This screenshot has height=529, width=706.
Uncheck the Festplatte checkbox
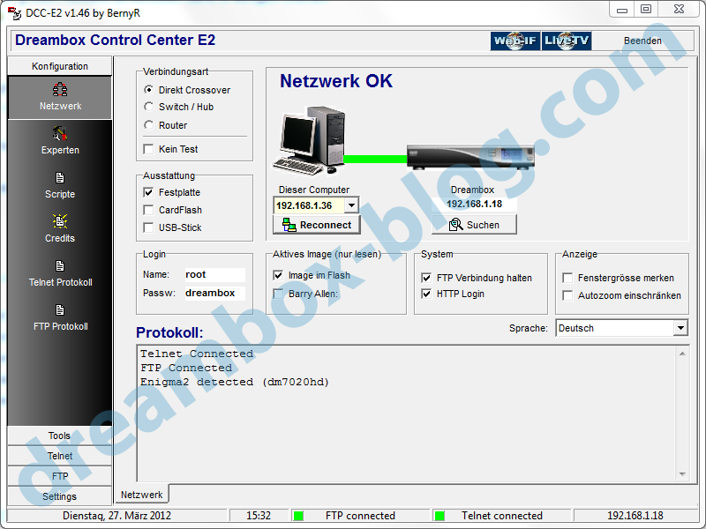point(148,192)
